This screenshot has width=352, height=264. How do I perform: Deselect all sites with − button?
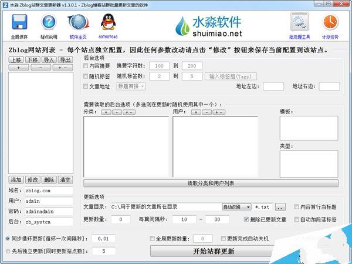pos(40,67)
